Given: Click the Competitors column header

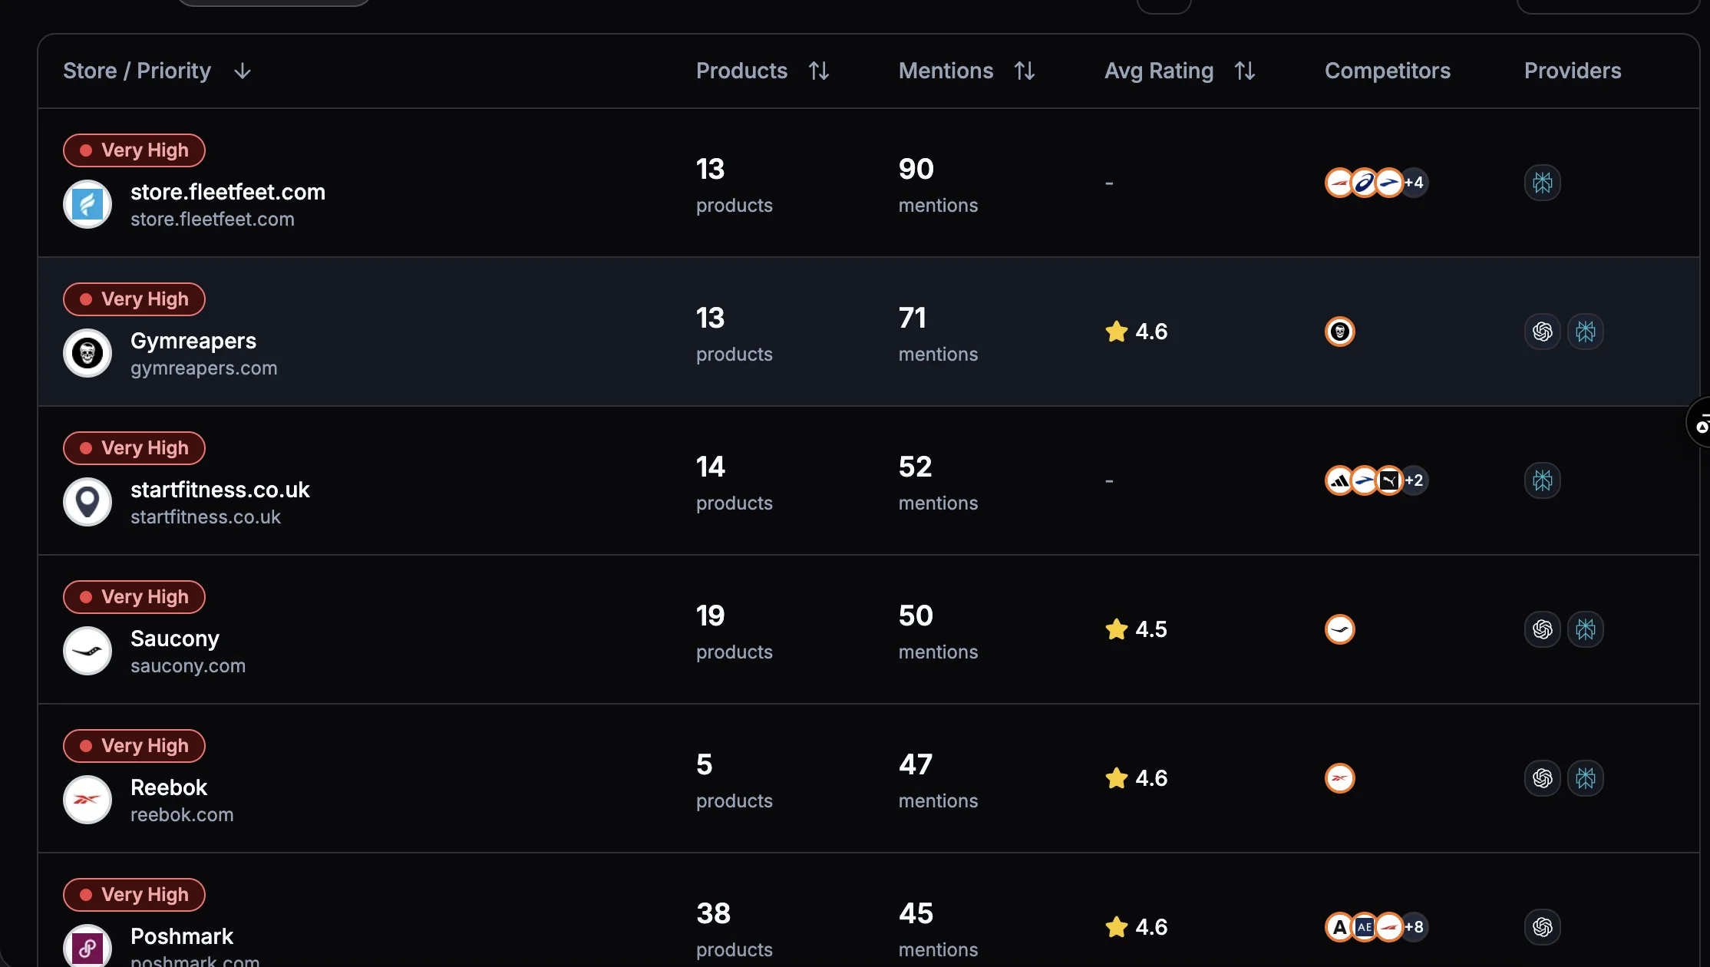Looking at the screenshot, I should (1387, 71).
